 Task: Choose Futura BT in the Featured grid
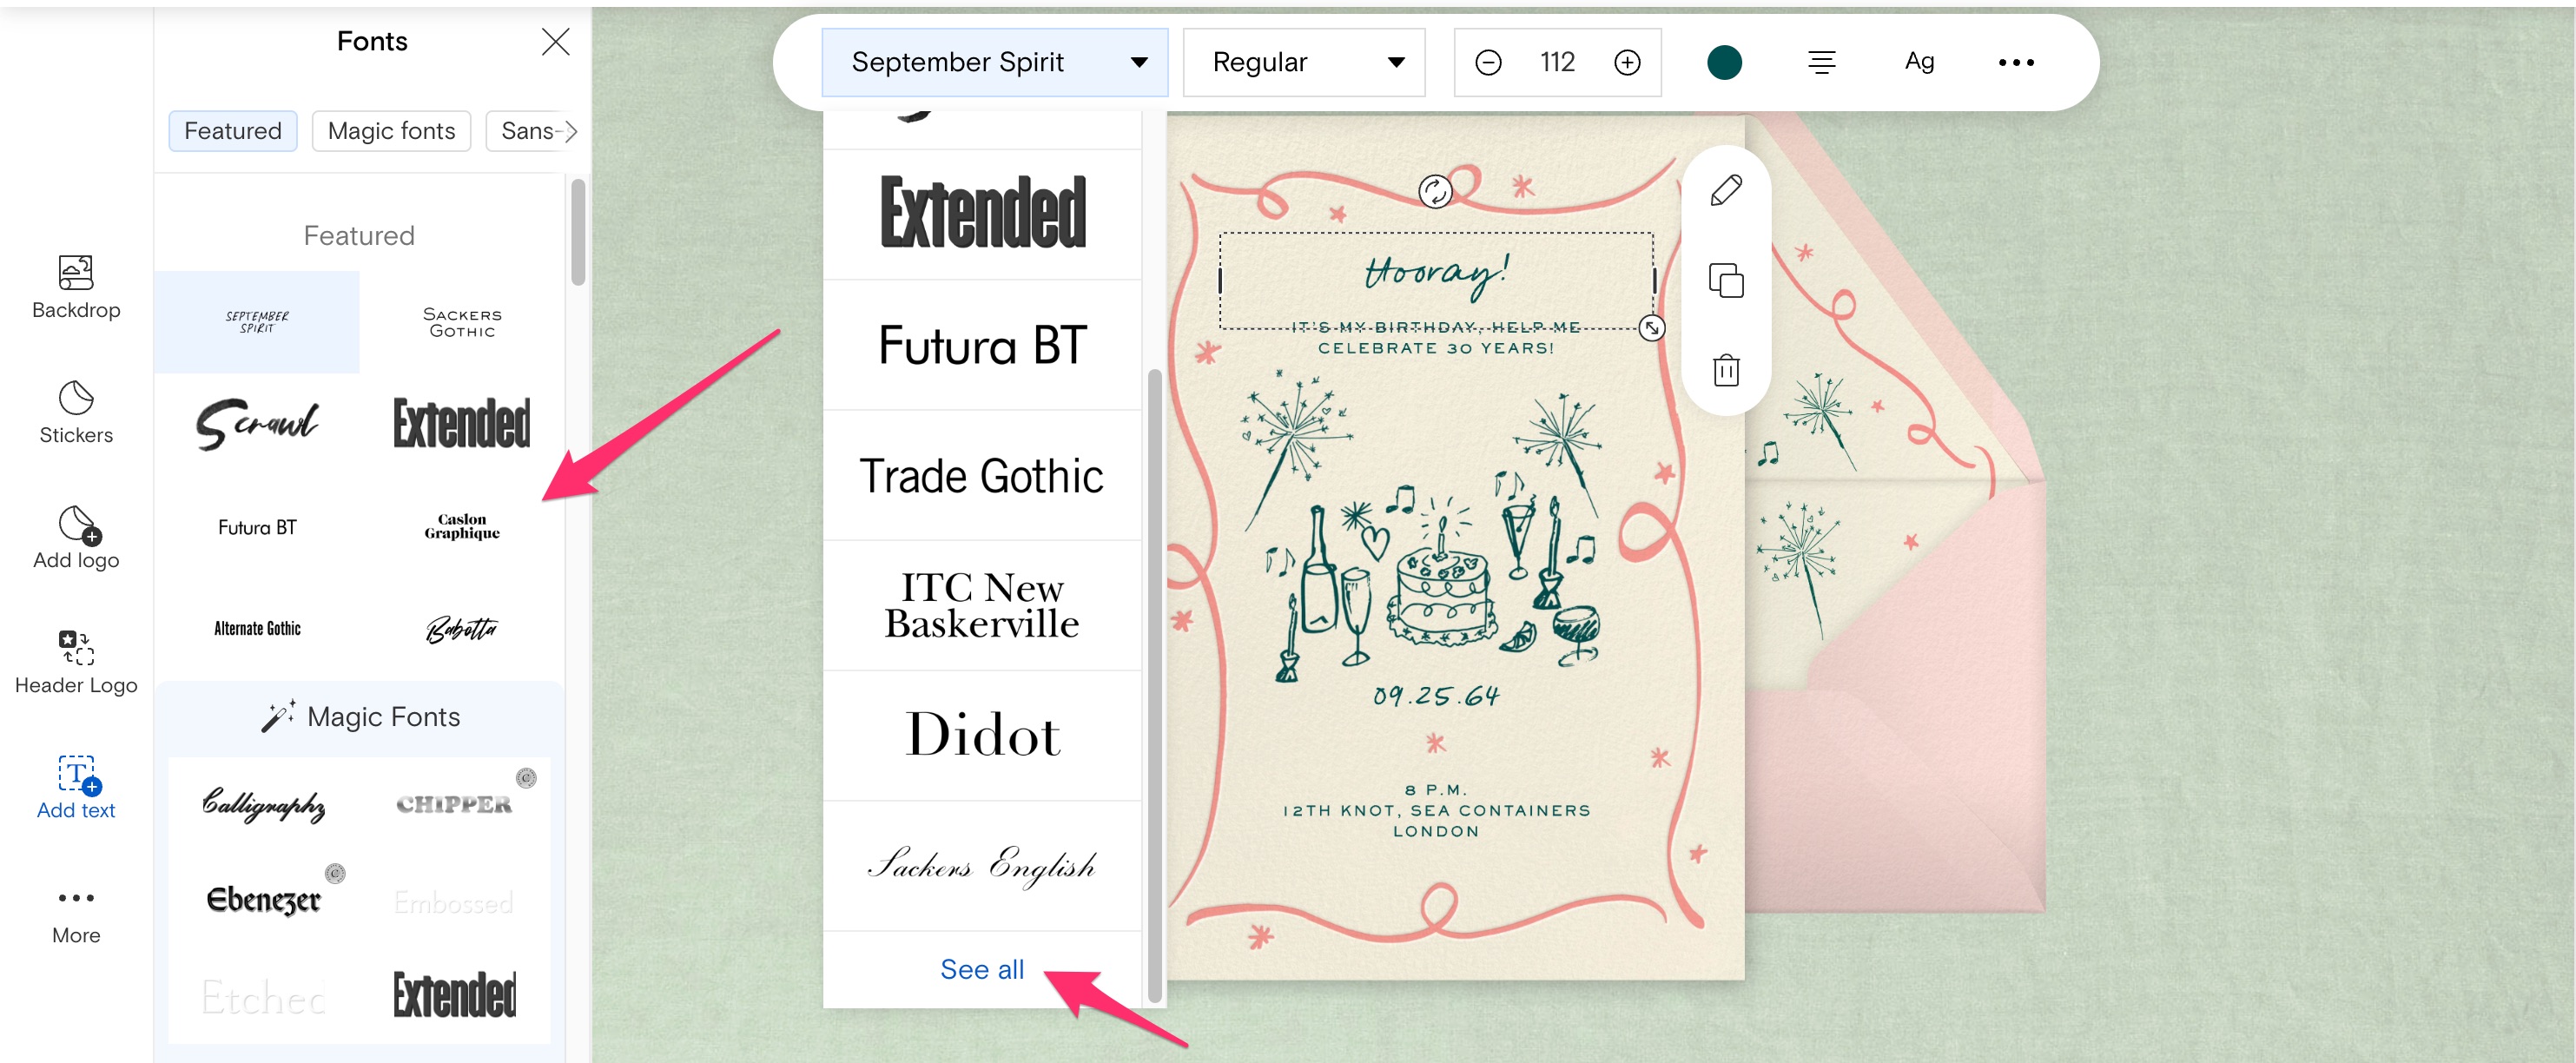click(x=257, y=527)
